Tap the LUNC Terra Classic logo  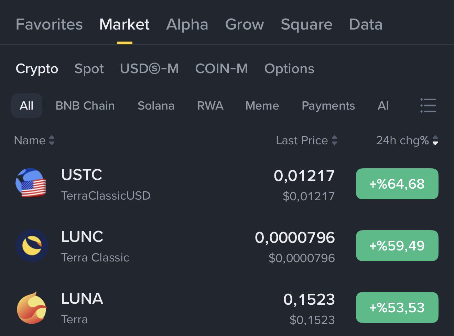pos(32,246)
